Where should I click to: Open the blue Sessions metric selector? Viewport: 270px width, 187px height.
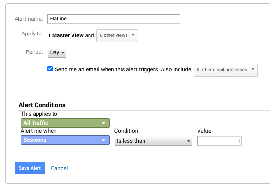click(65, 140)
